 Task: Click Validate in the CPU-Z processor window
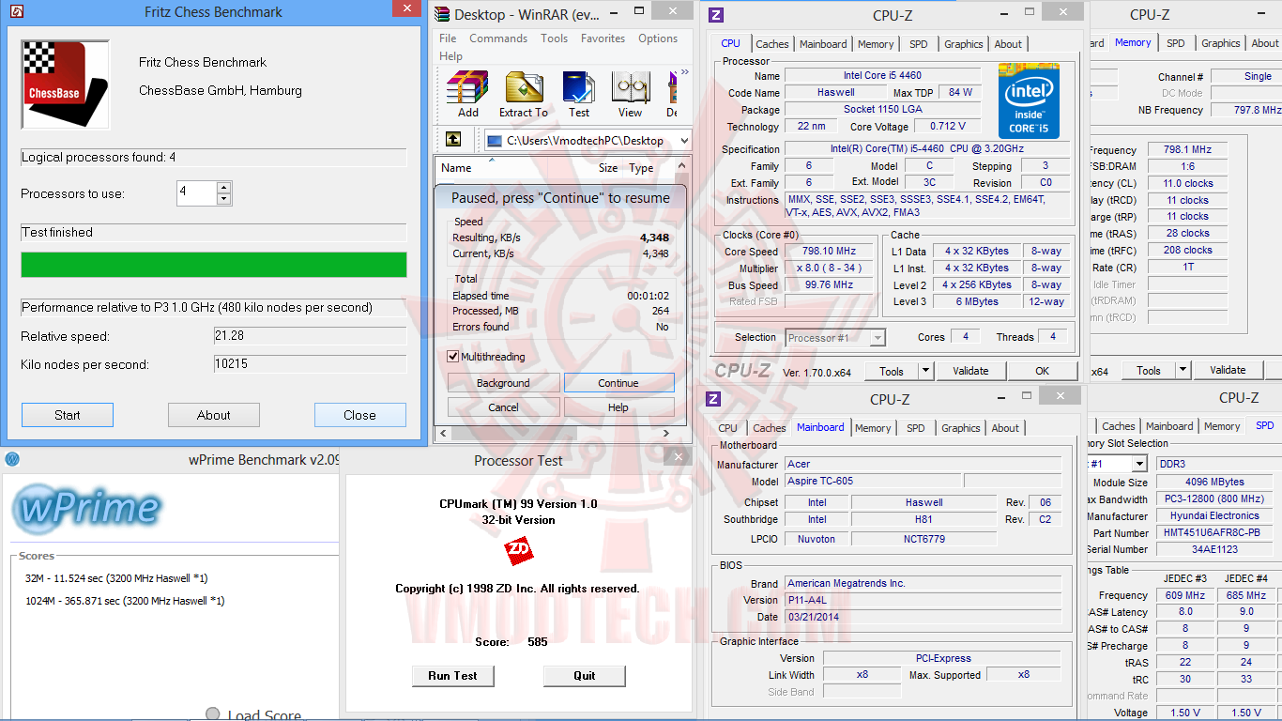(x=970, y=371)
